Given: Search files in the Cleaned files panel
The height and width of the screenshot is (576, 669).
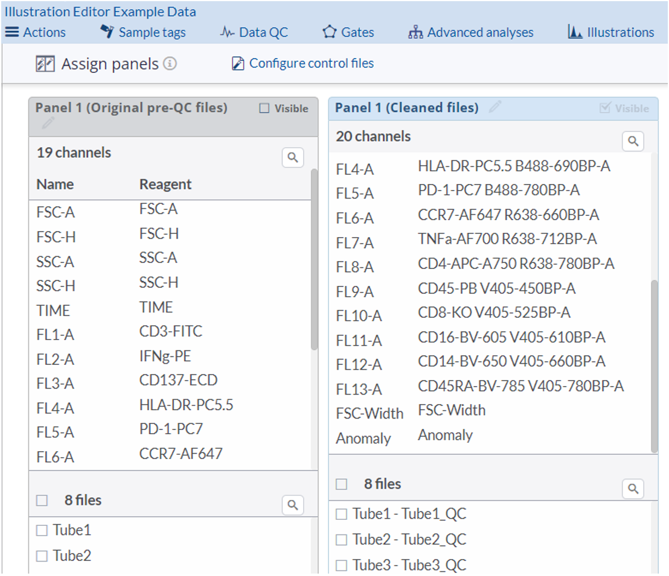Looking at the screenshot, I should point(633,489).
